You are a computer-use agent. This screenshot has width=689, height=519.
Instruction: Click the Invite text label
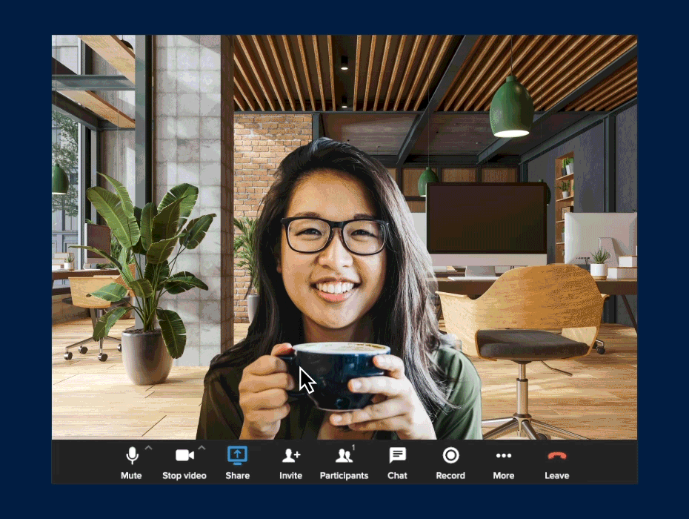(x=290, y=475)
